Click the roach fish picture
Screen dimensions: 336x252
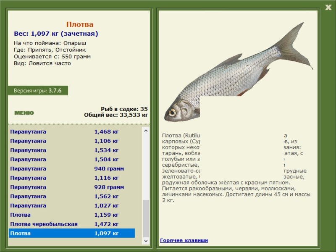238,72
